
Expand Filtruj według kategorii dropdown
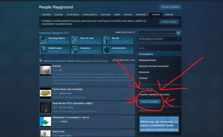coord(159,39)
